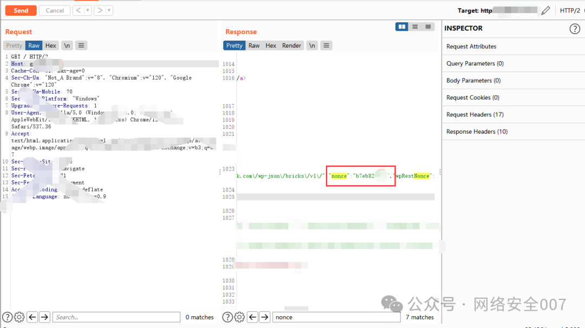Switch Response view to Raw tab
This screenshot has height=328, width=585.
point(254,45)
